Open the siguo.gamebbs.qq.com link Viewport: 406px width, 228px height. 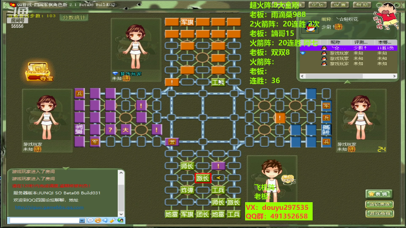(49, 207)
